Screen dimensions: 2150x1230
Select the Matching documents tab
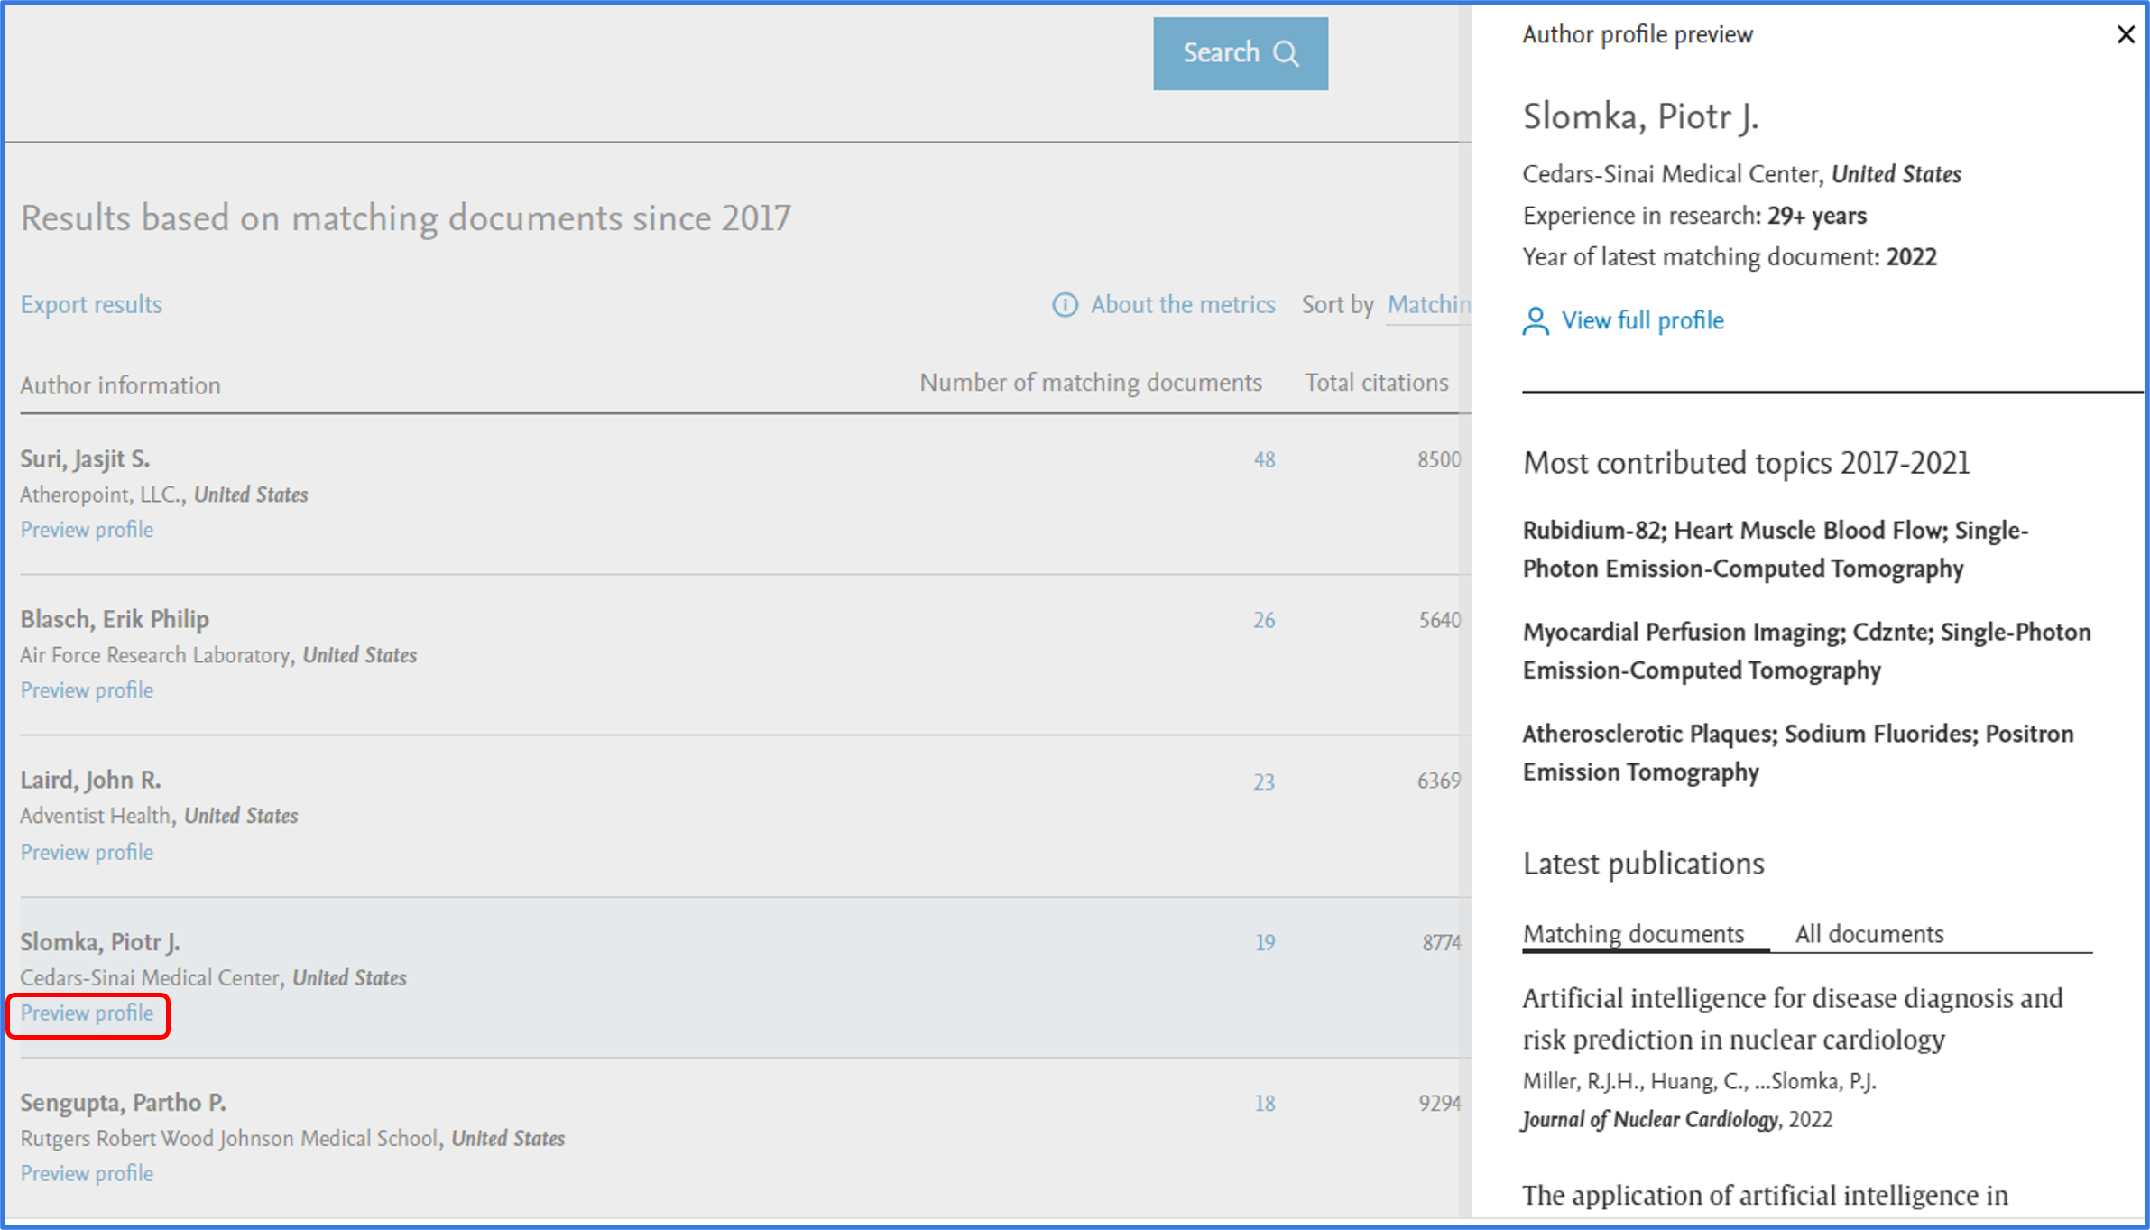1633,934
